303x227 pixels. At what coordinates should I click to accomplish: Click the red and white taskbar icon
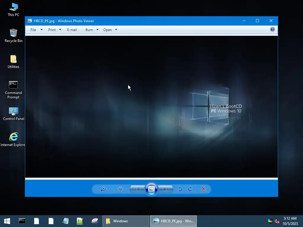point(95,221)
